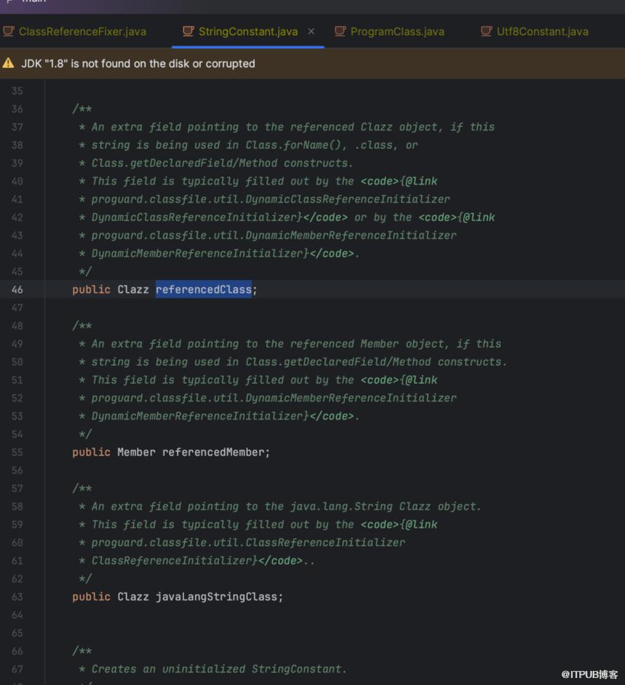Screen dimensions: 625x685
Task: Close the StringConstant.java tab
Action: (311, 32)
